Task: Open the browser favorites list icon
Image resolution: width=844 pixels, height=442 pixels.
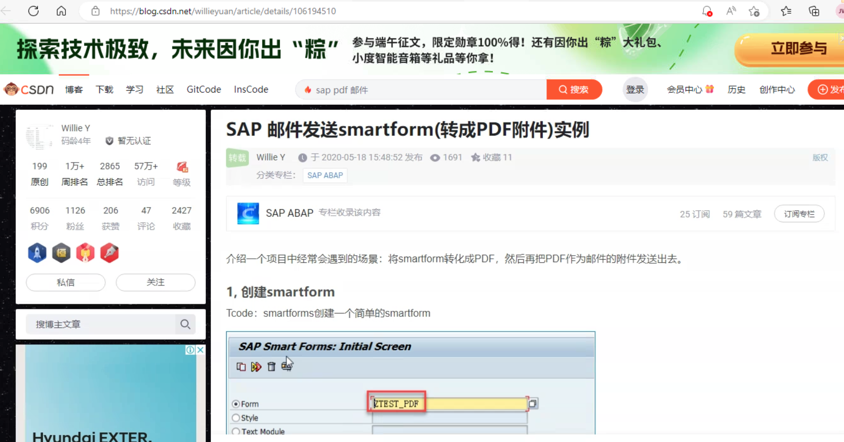Action: pos(786,11)
